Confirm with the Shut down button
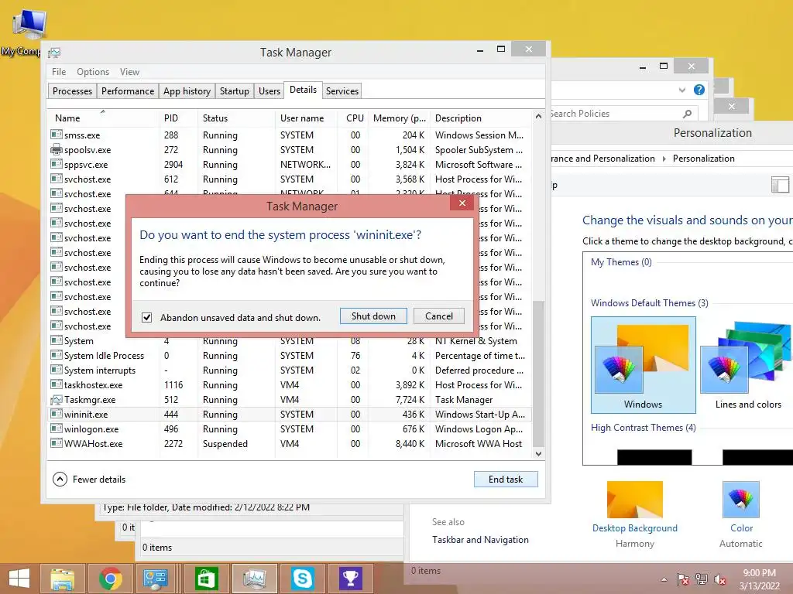This screenshot has width=793, height=594. 373,316
